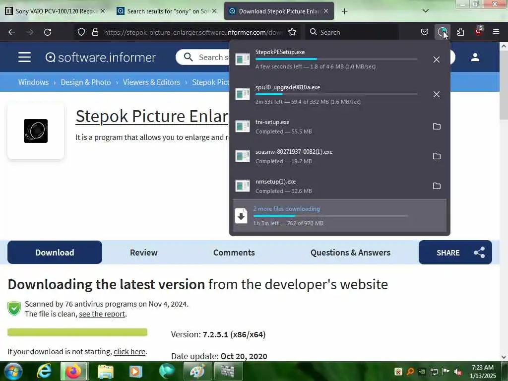Image resolution: width=508 pixels, height=381 pixels.
Task: Select the Comments tab
Action: pos(234,253)
